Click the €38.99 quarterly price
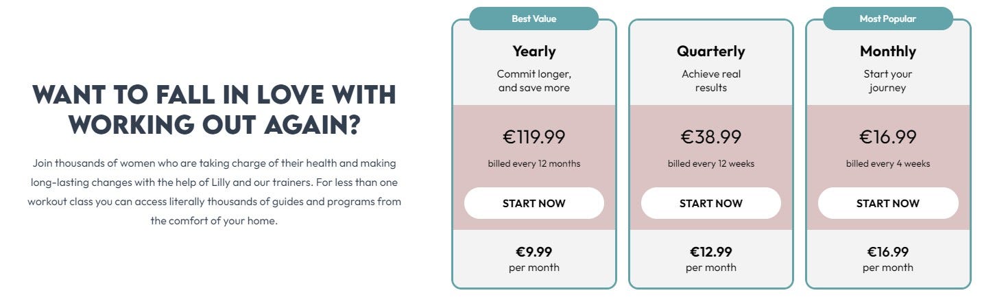The width and height of the screenshot is (982, 306). tap(710, 137)
